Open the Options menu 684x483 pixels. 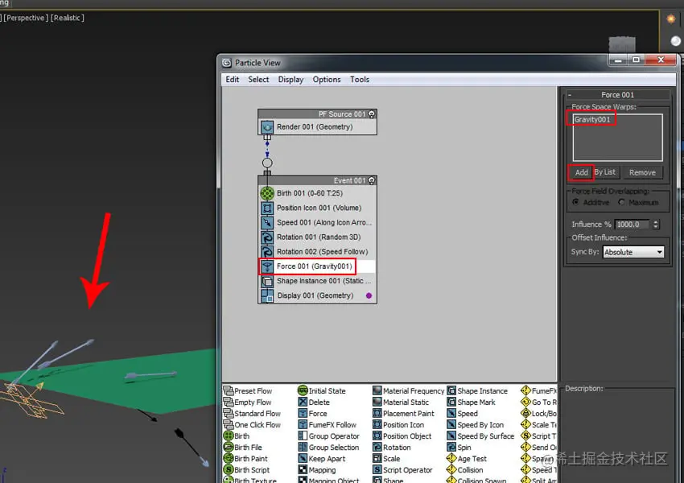(326, 80)
